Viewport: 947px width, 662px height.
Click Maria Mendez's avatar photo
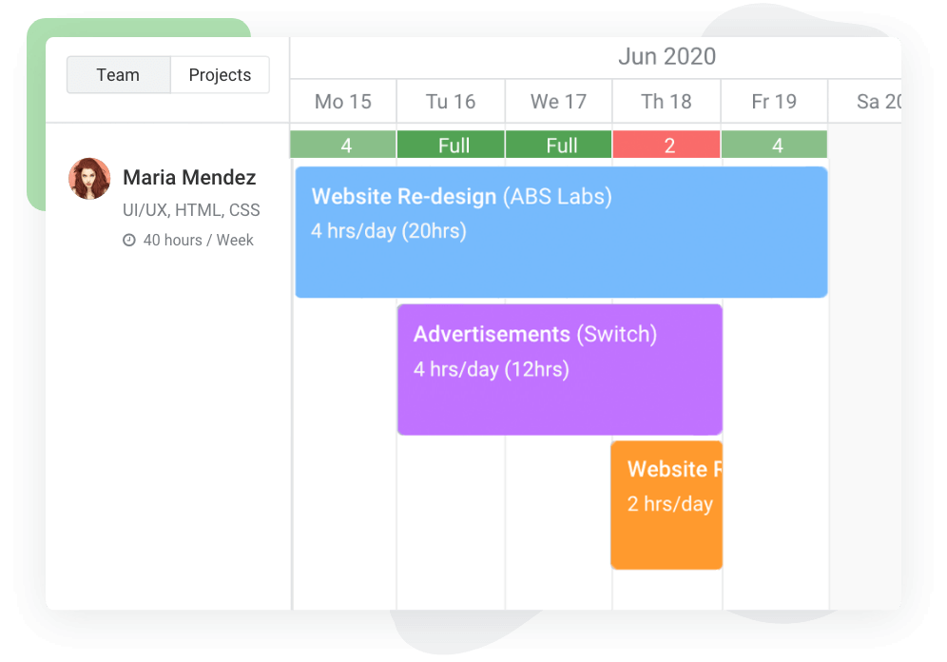[x=89, y=179]
